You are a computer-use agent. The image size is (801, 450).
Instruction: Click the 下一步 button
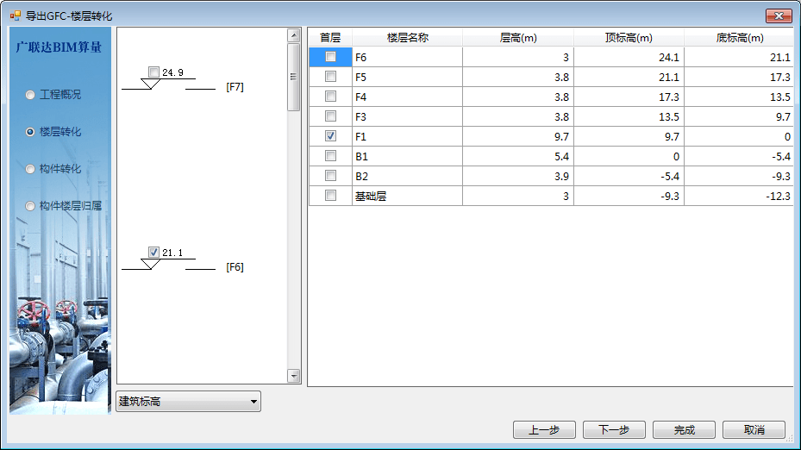coord(614,430)
